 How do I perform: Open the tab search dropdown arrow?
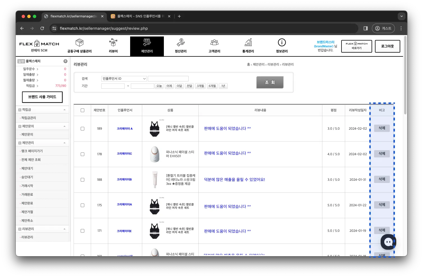tap(402, 16)
